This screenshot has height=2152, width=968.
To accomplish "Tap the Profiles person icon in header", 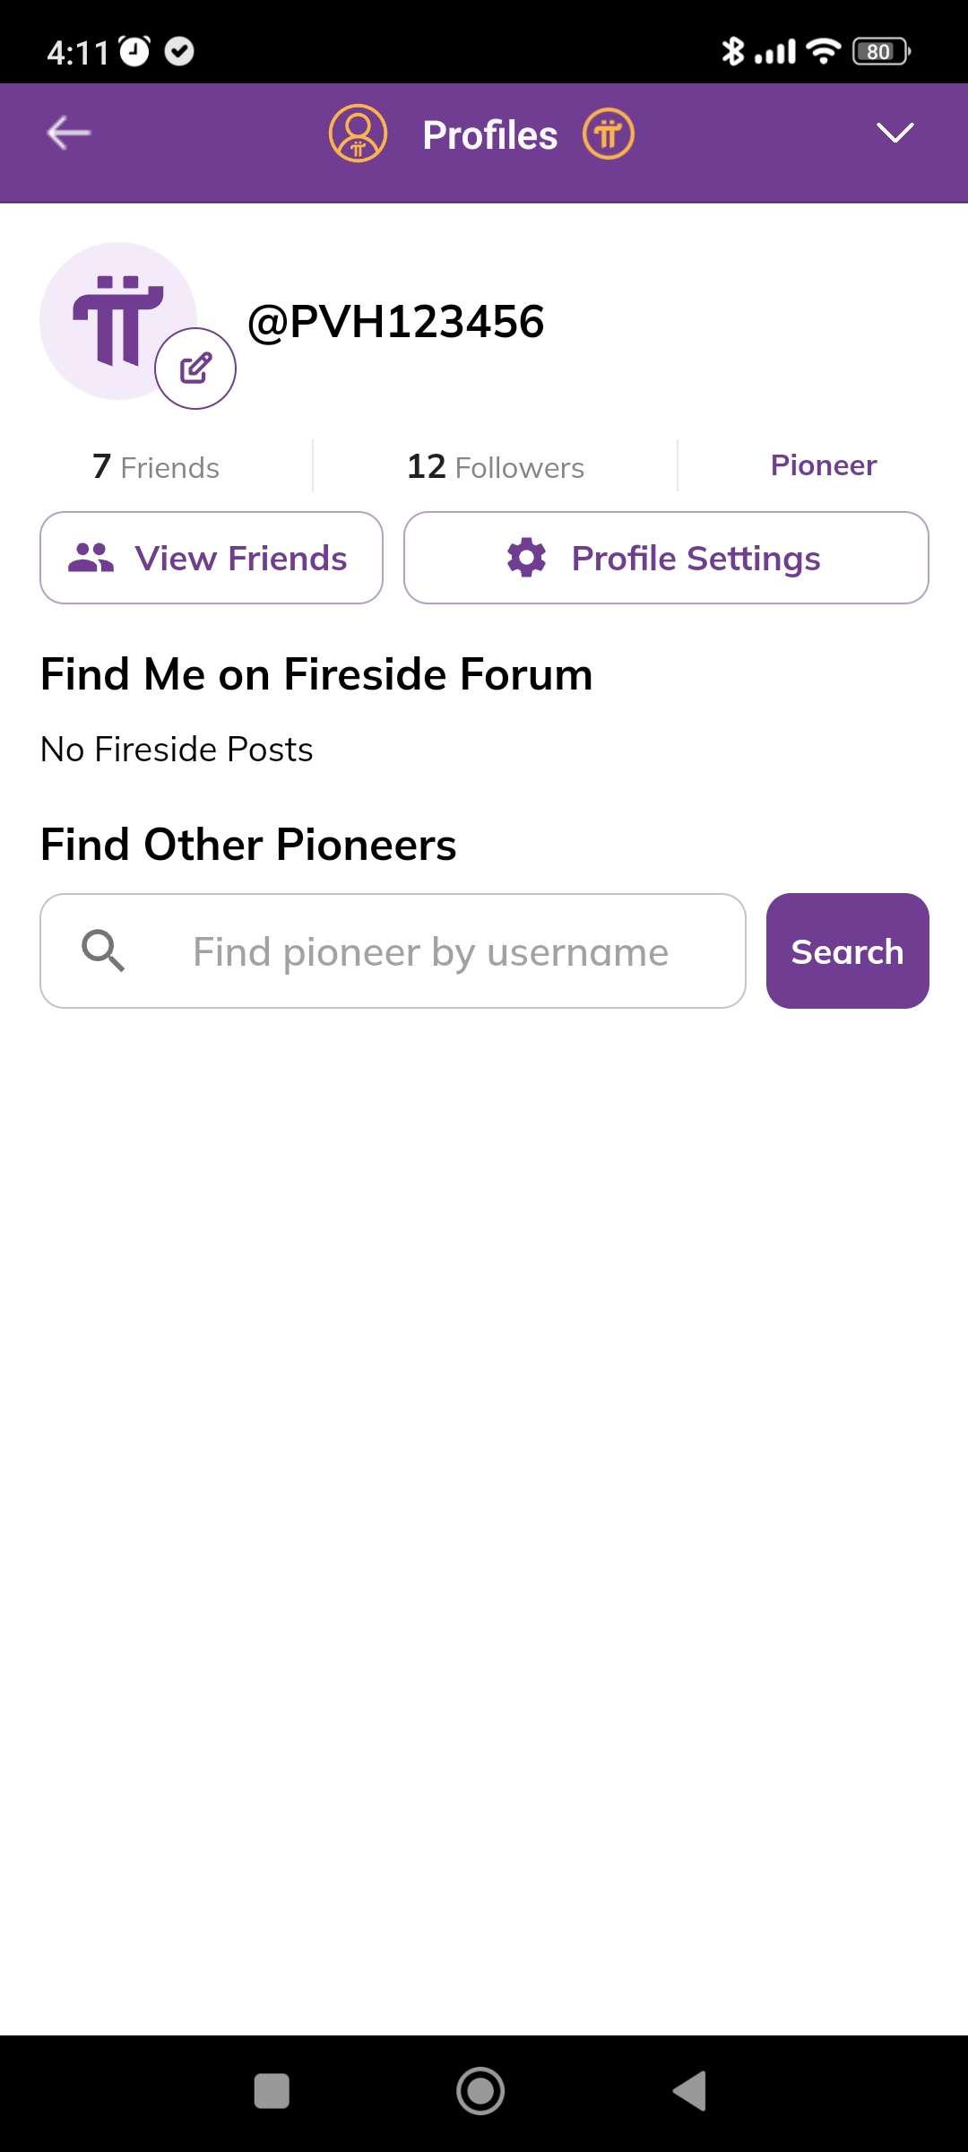I will pos(358,134).
